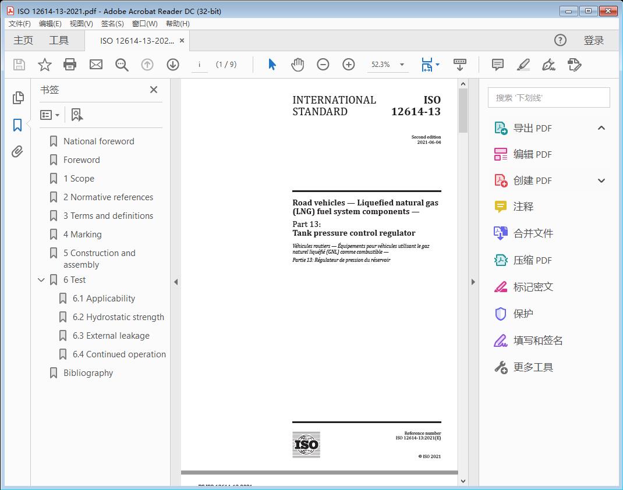Open the help question mark icon
623x490 pixels.
tap(560, 40)
